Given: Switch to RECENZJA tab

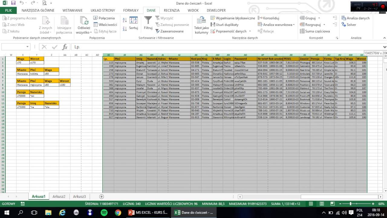Looking at the screenshot, I should pyautogui.click(x=172, y=10).
